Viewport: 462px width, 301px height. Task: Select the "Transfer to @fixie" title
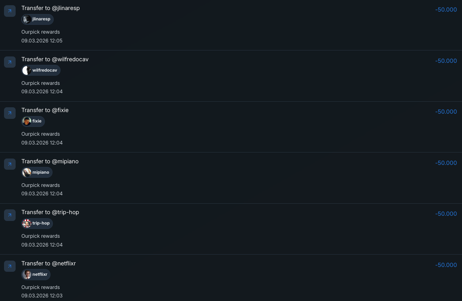(x=45, y=110)
